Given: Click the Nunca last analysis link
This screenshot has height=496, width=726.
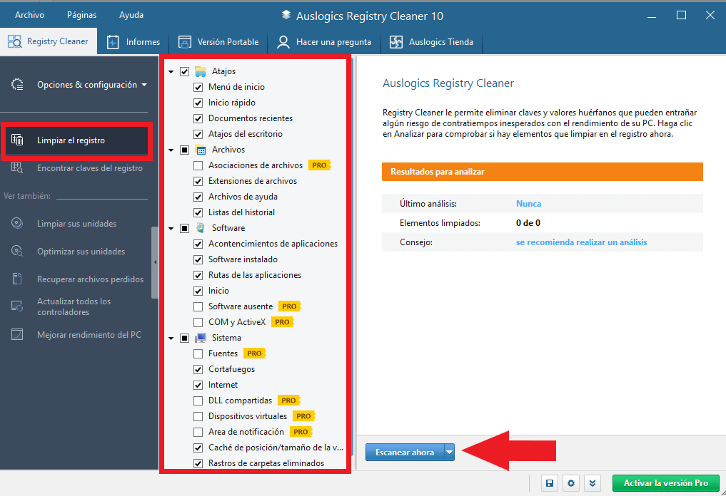Looking at the screenshot, I should 529,204.
